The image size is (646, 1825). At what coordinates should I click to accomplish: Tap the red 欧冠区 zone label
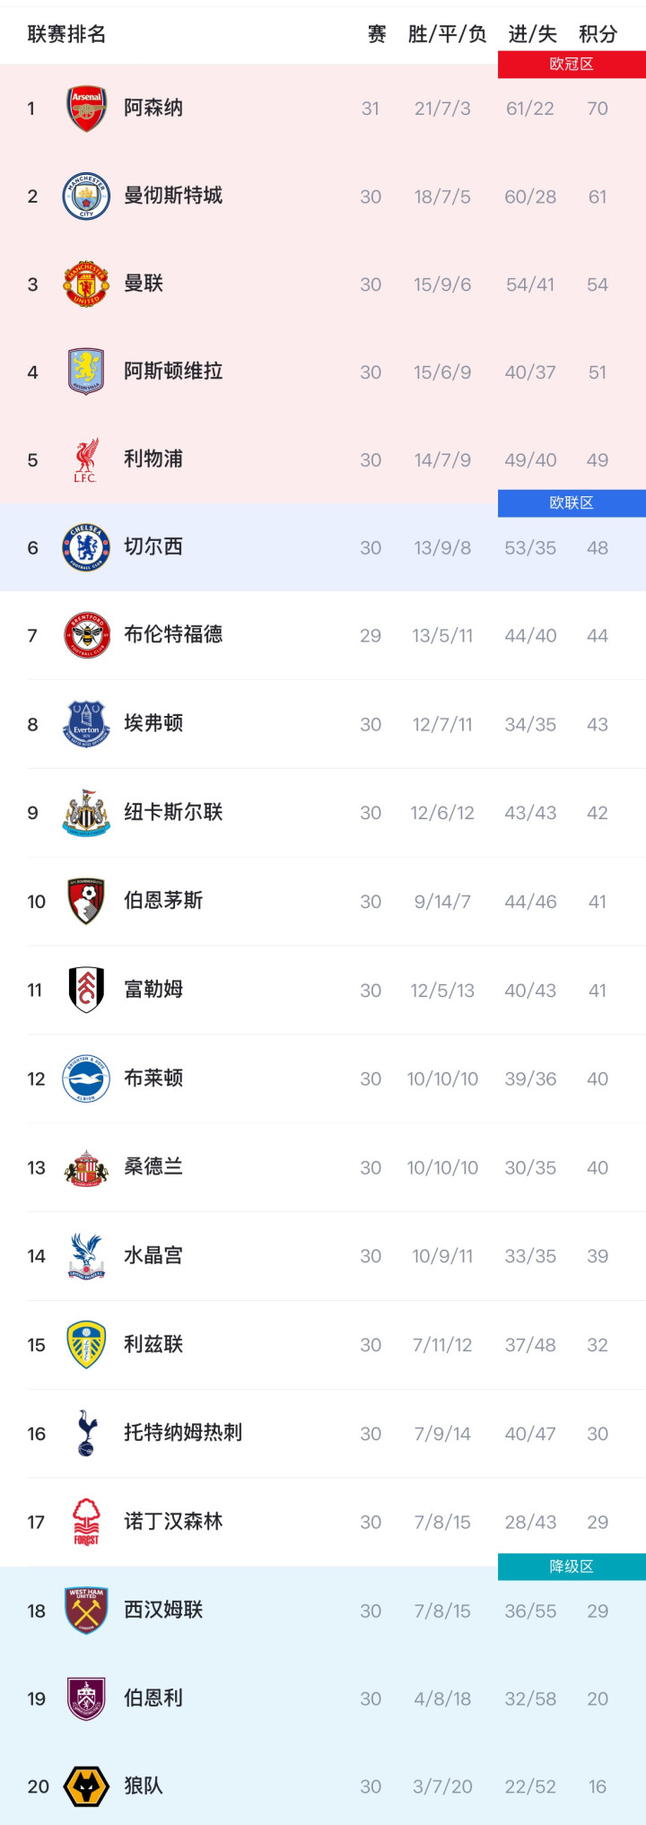pos(572,65)
